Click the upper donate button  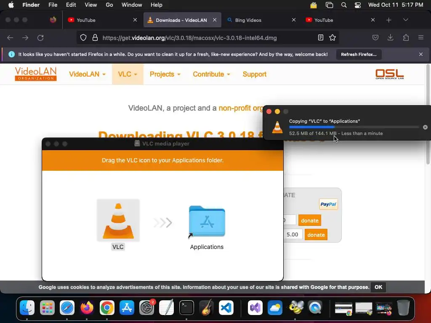[309, 220]
